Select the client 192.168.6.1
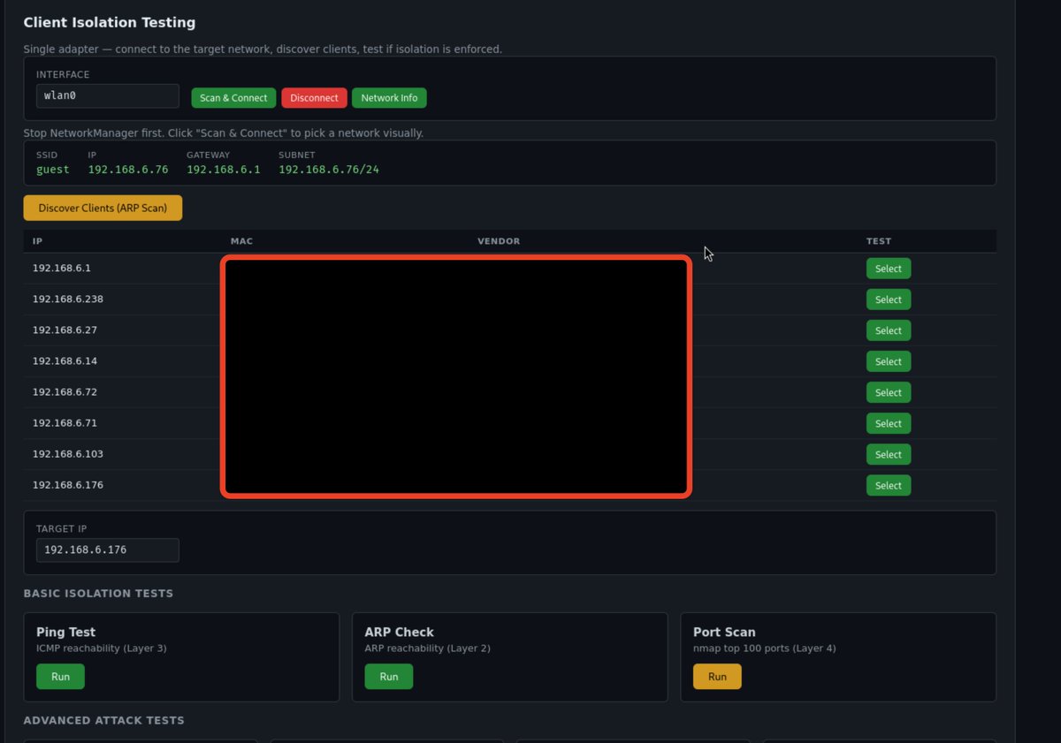Image resolution: width=1061 pixels, height=743 pixels. (889, 269)
